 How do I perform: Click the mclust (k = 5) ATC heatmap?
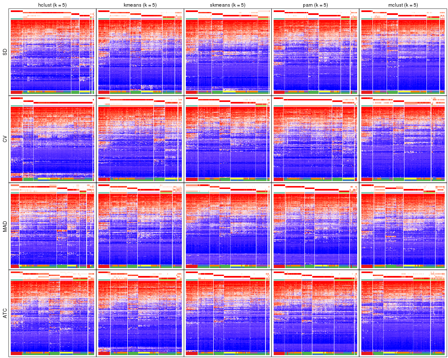pos(402,313)
